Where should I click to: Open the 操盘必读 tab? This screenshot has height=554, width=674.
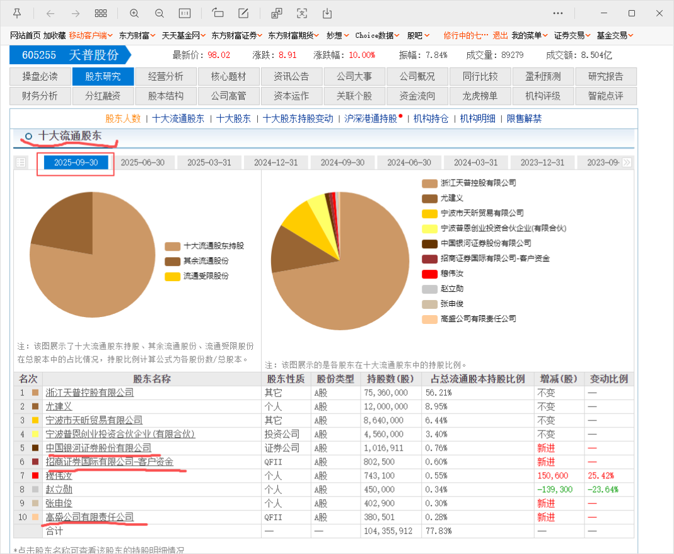[40, 76]
